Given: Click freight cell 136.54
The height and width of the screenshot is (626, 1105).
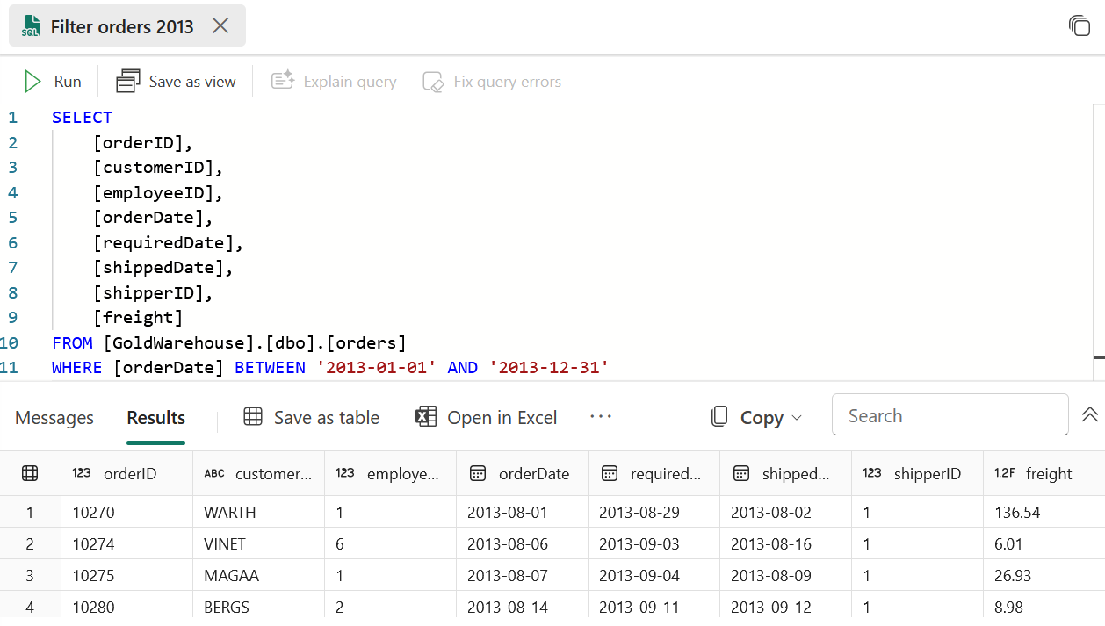Looking at the screenshot, I should pos(1044,512).
